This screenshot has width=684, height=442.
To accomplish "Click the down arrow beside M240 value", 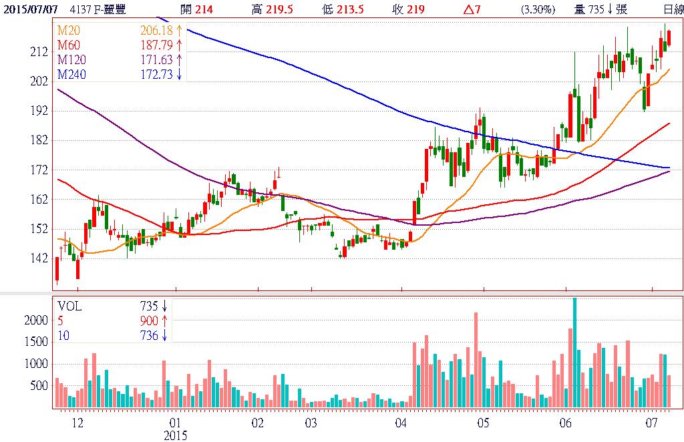I will pos(179,74).
